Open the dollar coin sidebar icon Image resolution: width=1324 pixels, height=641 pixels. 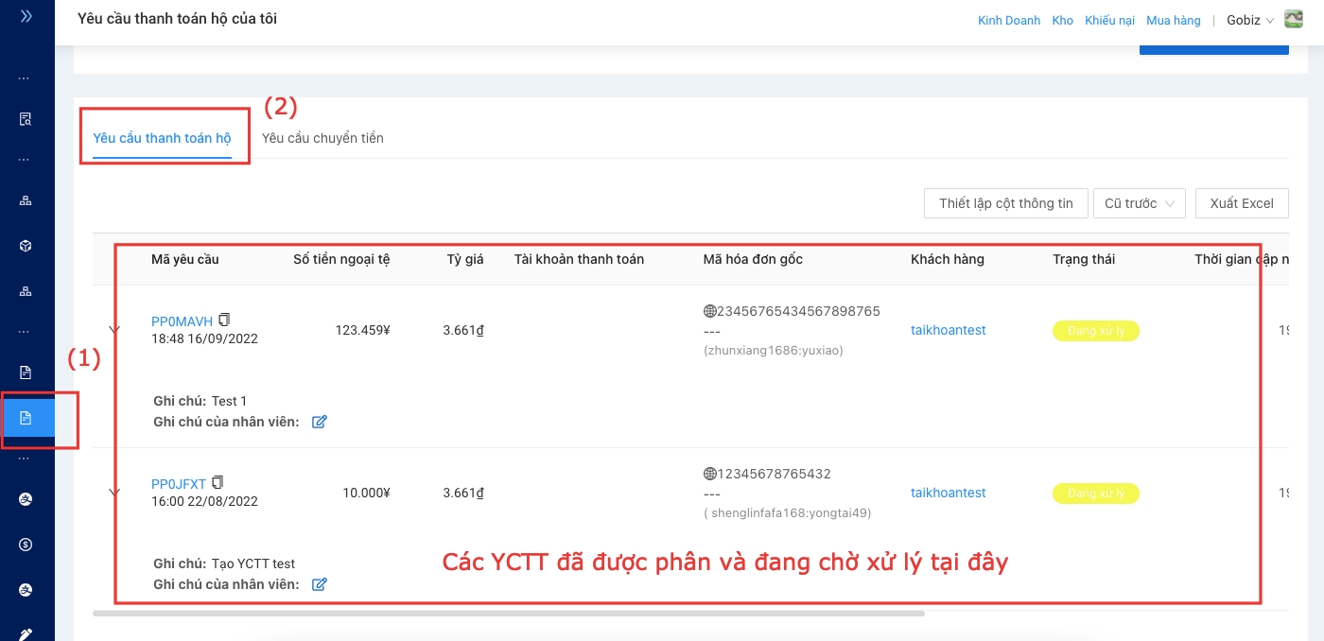point(26,545)
